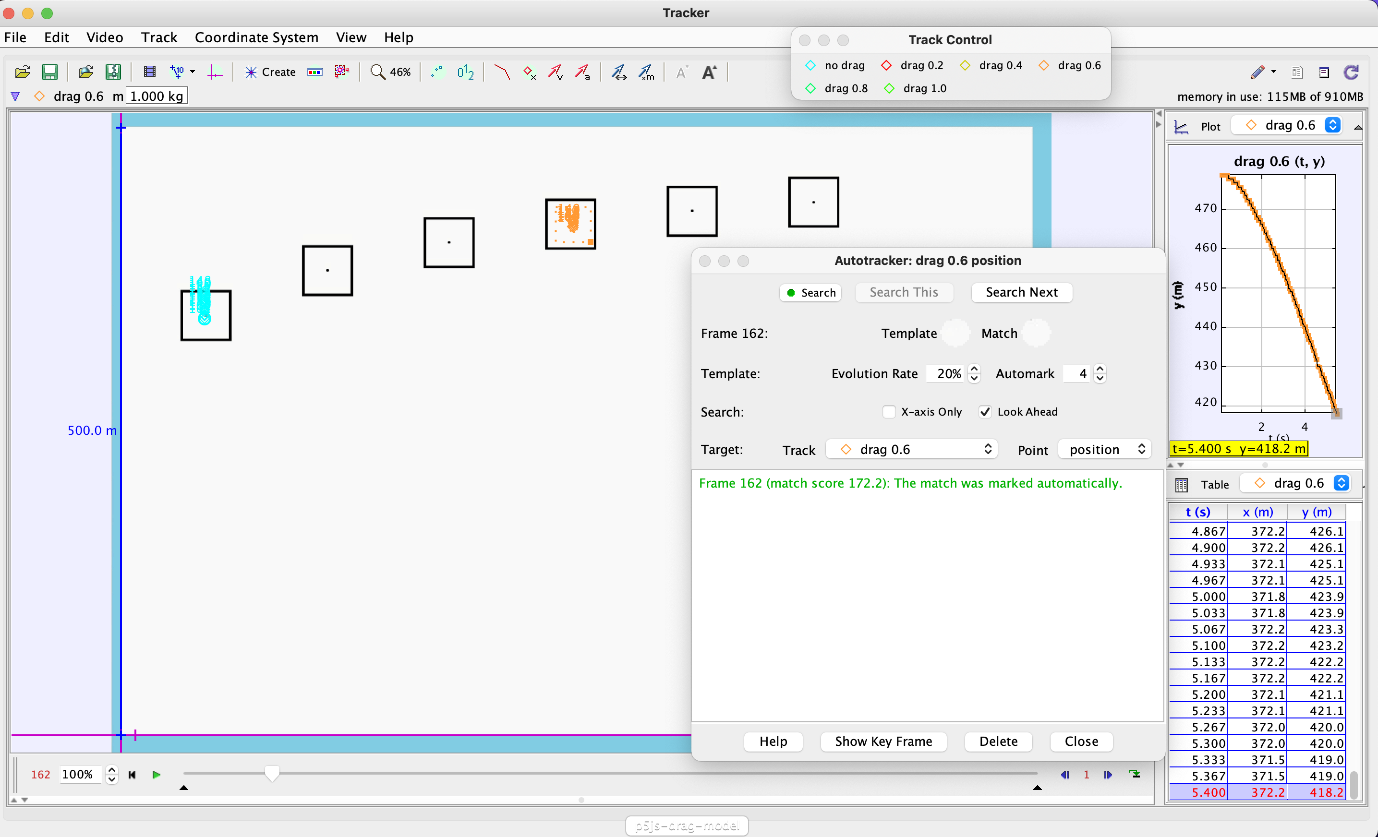This screenshot has height=837, width=1378.
Task: Uncheck the Look Ahead checkbox
Action: tap(985, 411)
